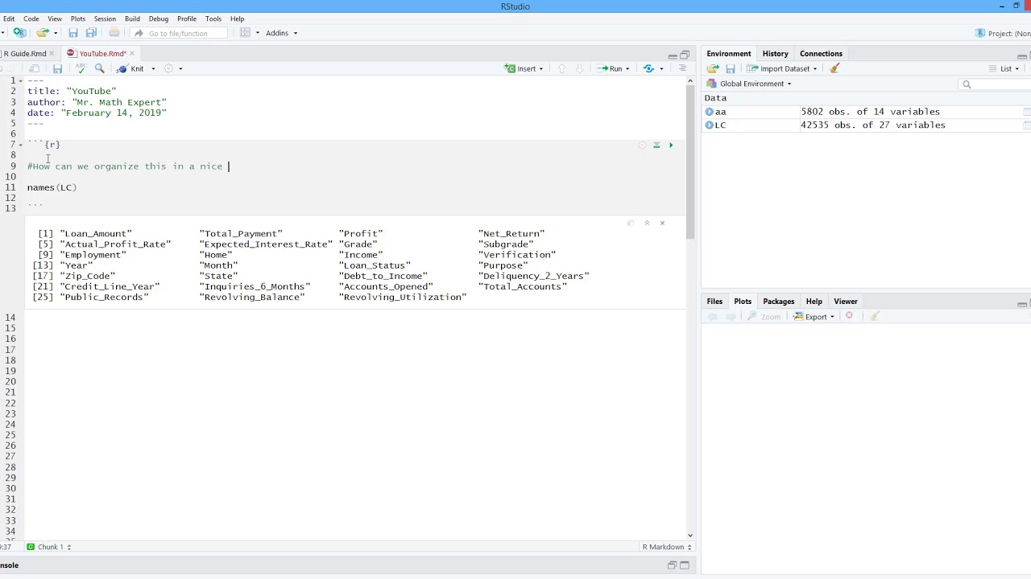The width and height of the screenshot is (1031, 579).
Task: Toggle document outline icon
Action: (x=682, y=69)
